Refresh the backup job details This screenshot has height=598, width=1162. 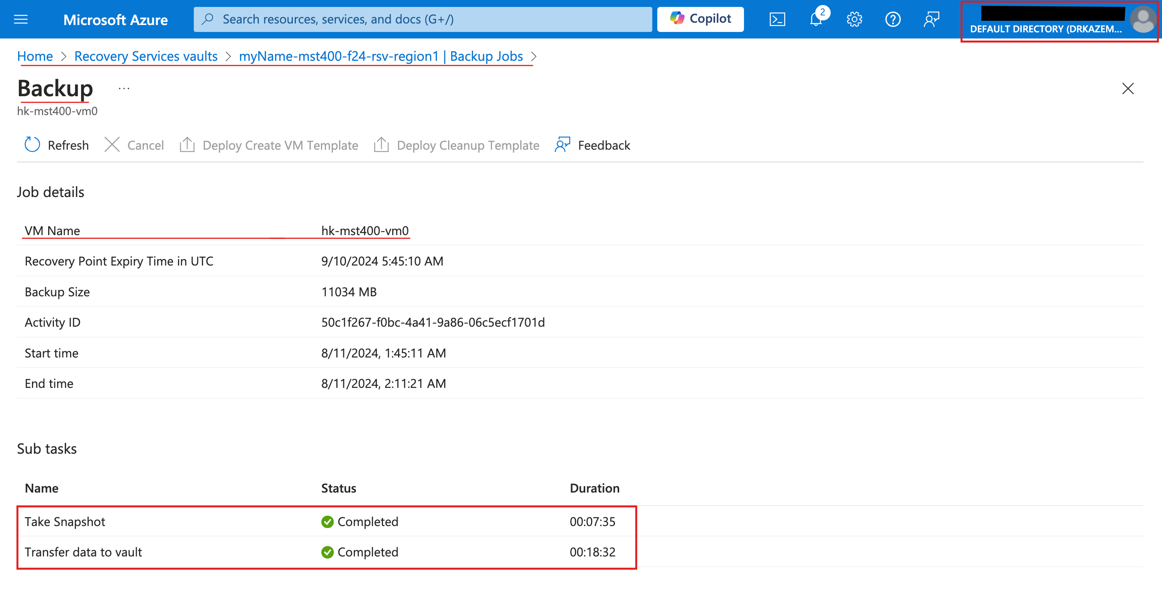56,145
